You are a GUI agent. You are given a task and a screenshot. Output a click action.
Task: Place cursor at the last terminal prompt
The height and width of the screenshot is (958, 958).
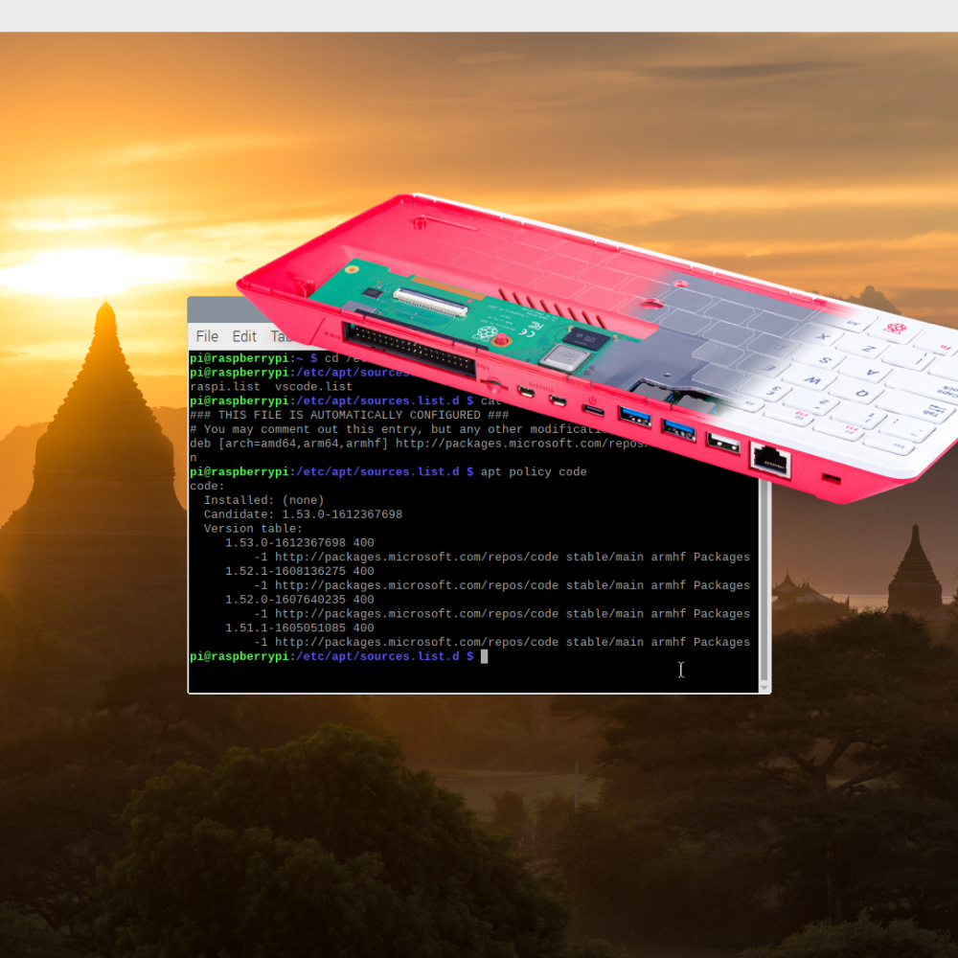(x=485, y=656)
